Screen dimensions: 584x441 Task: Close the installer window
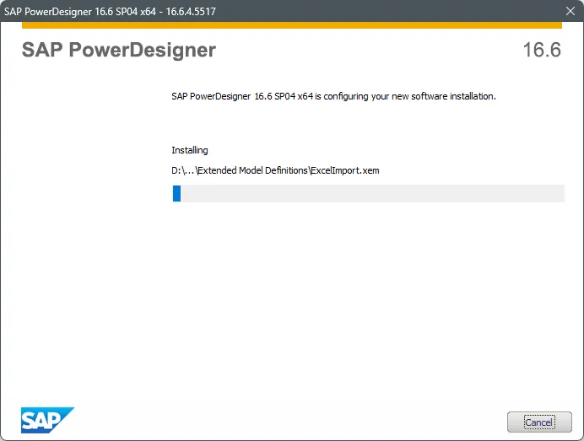[570, 11]
